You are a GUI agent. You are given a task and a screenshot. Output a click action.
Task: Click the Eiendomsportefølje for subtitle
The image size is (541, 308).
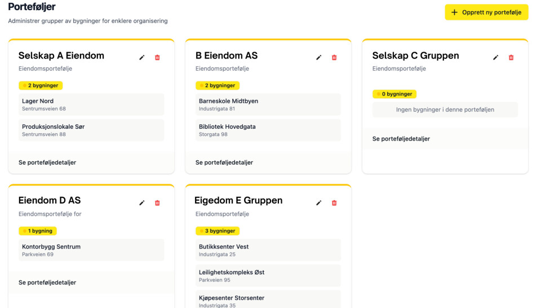50,214
